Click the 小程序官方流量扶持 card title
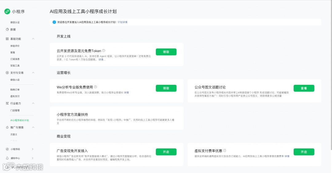 click(x=72, y=115)
